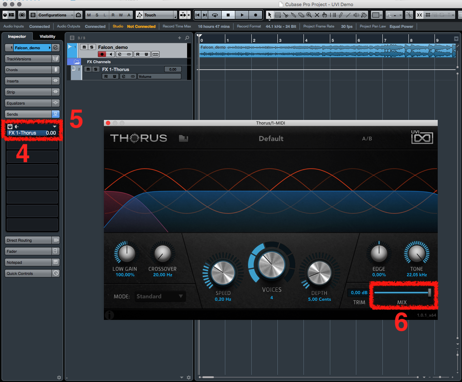Viewport: 462px width, 382px height.
Task: Select the Falcon_demo audio clip
Action: coord(327,50)
